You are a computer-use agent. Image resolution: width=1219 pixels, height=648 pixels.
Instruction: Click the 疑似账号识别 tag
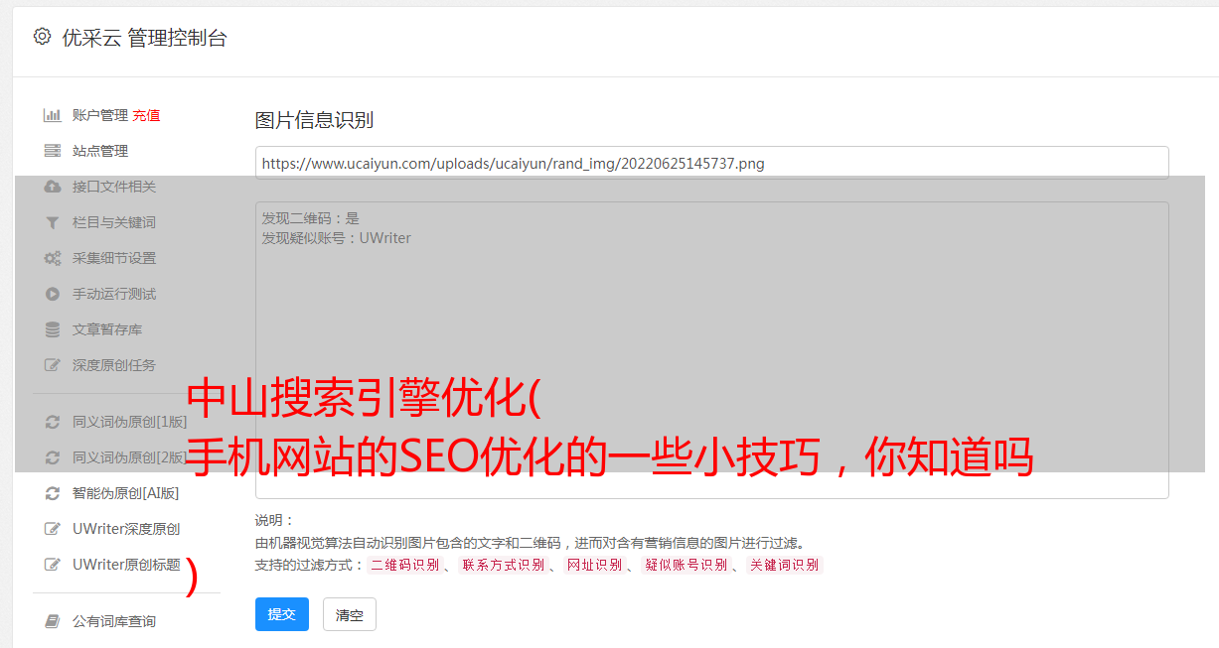686,566
